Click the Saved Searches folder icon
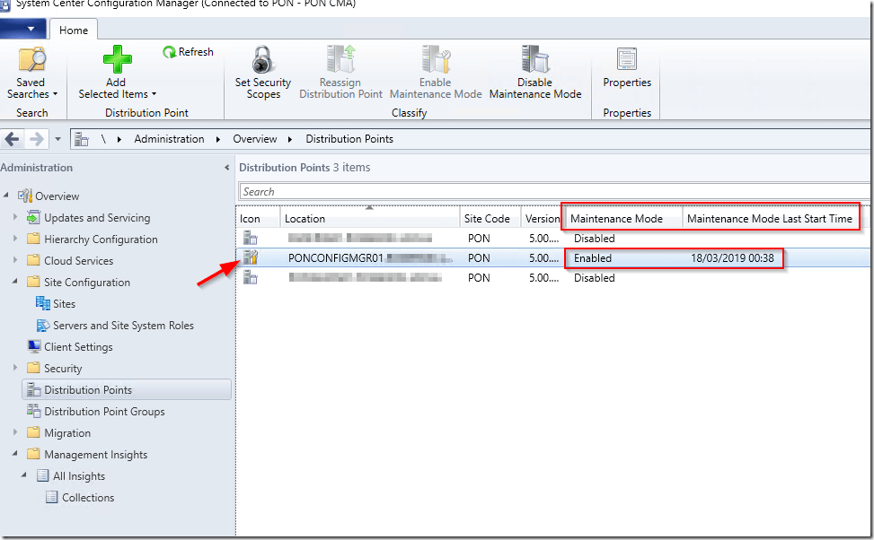874x540 pixels. 31,61
